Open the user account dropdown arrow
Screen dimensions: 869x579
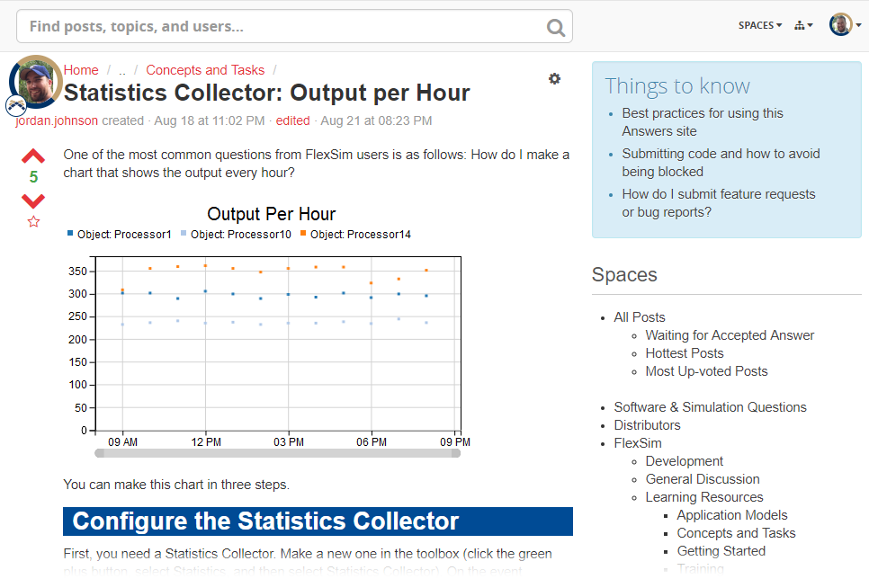point(858,25)
